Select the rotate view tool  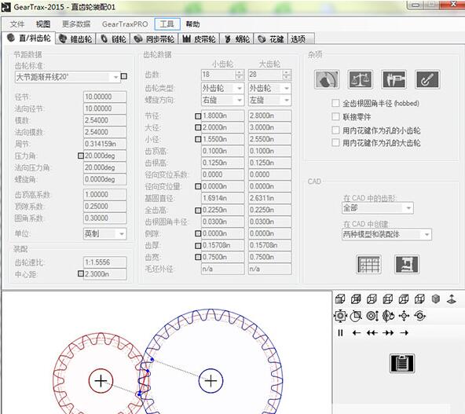pyautogui.click(x=388, y=316)
